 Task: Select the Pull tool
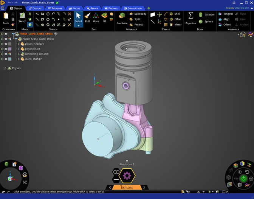coord(87,18)
